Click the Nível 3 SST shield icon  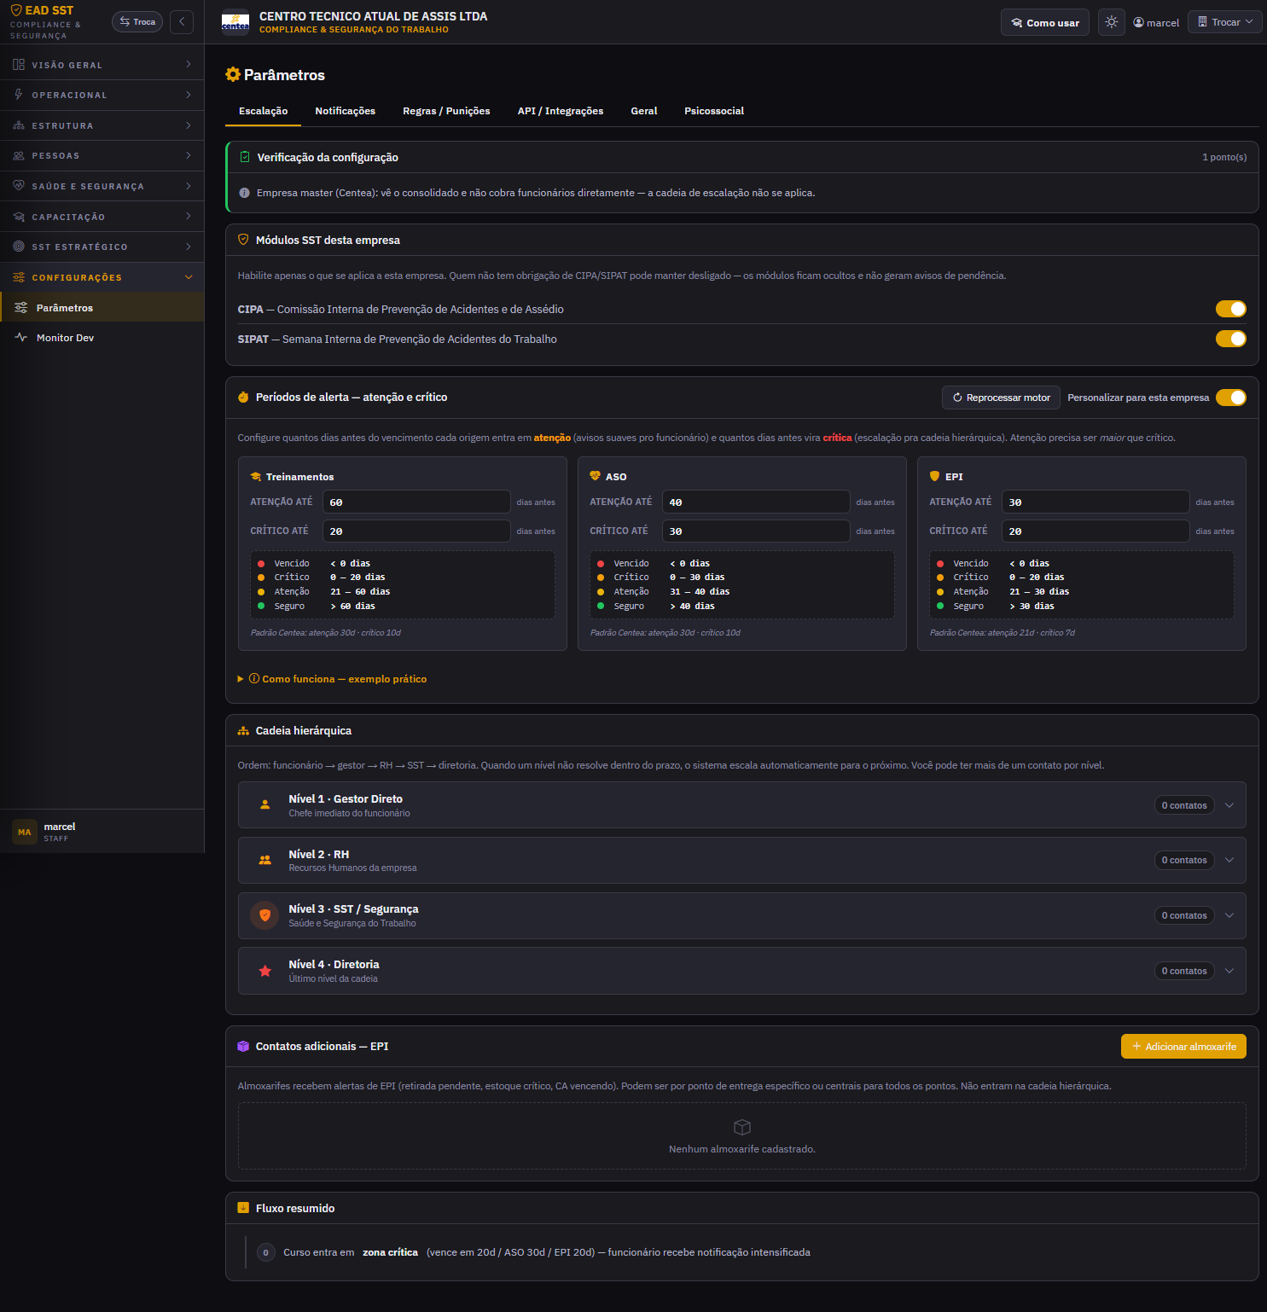tap(264, 915)
